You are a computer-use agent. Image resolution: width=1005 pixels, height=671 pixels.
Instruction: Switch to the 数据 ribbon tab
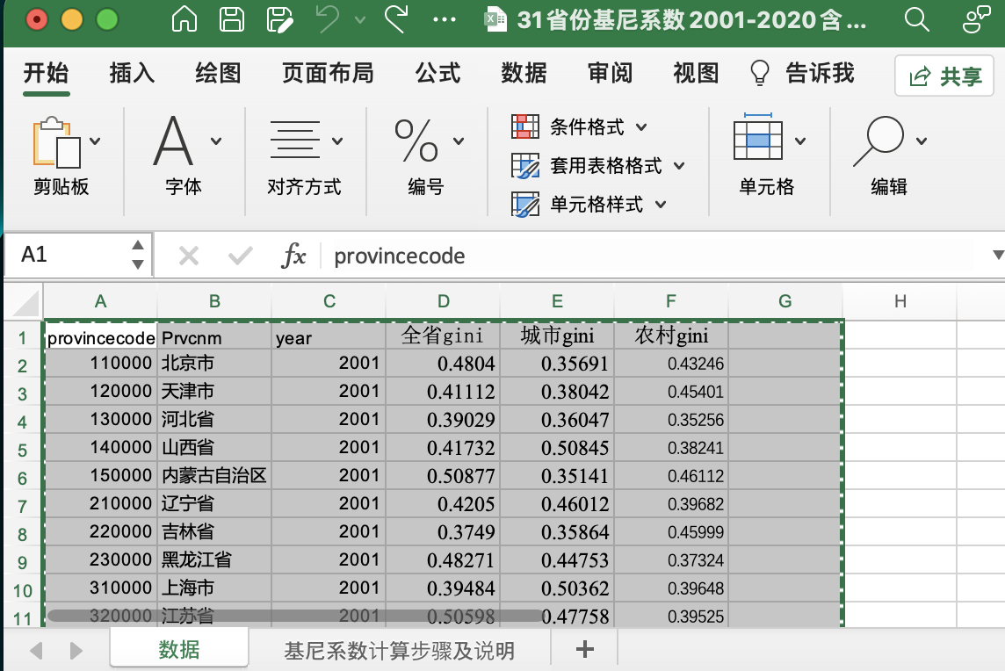pos(524,73)
